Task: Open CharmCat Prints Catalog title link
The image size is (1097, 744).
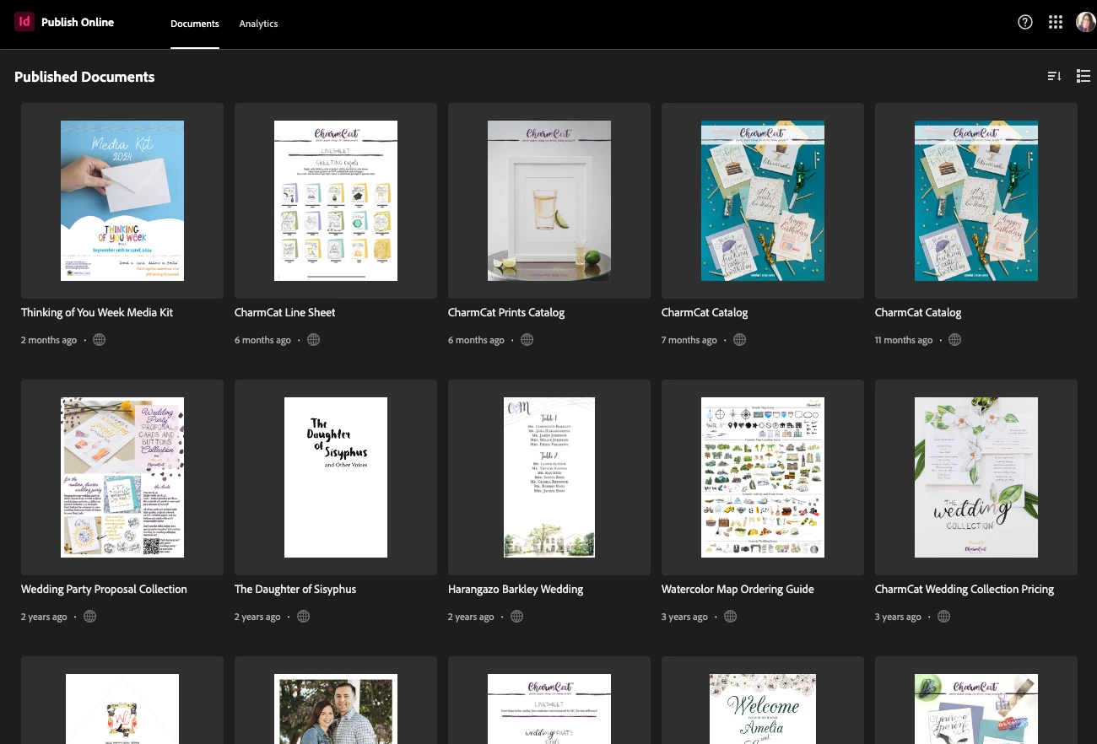Action: 506,312
